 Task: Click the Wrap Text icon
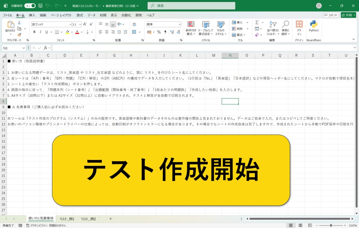click(134, 24)
